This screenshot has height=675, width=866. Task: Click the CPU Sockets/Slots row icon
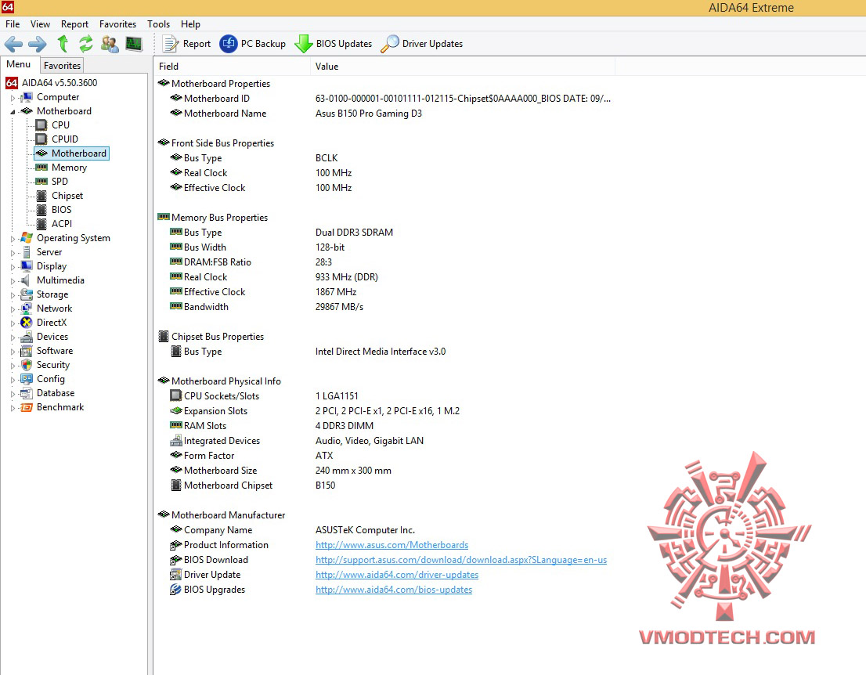175,395
